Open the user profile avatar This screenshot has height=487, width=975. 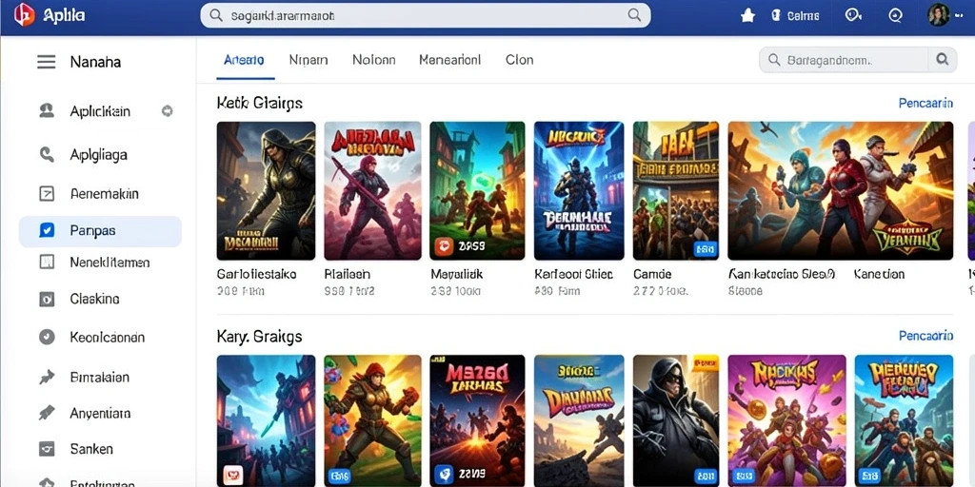click(938, 15)
